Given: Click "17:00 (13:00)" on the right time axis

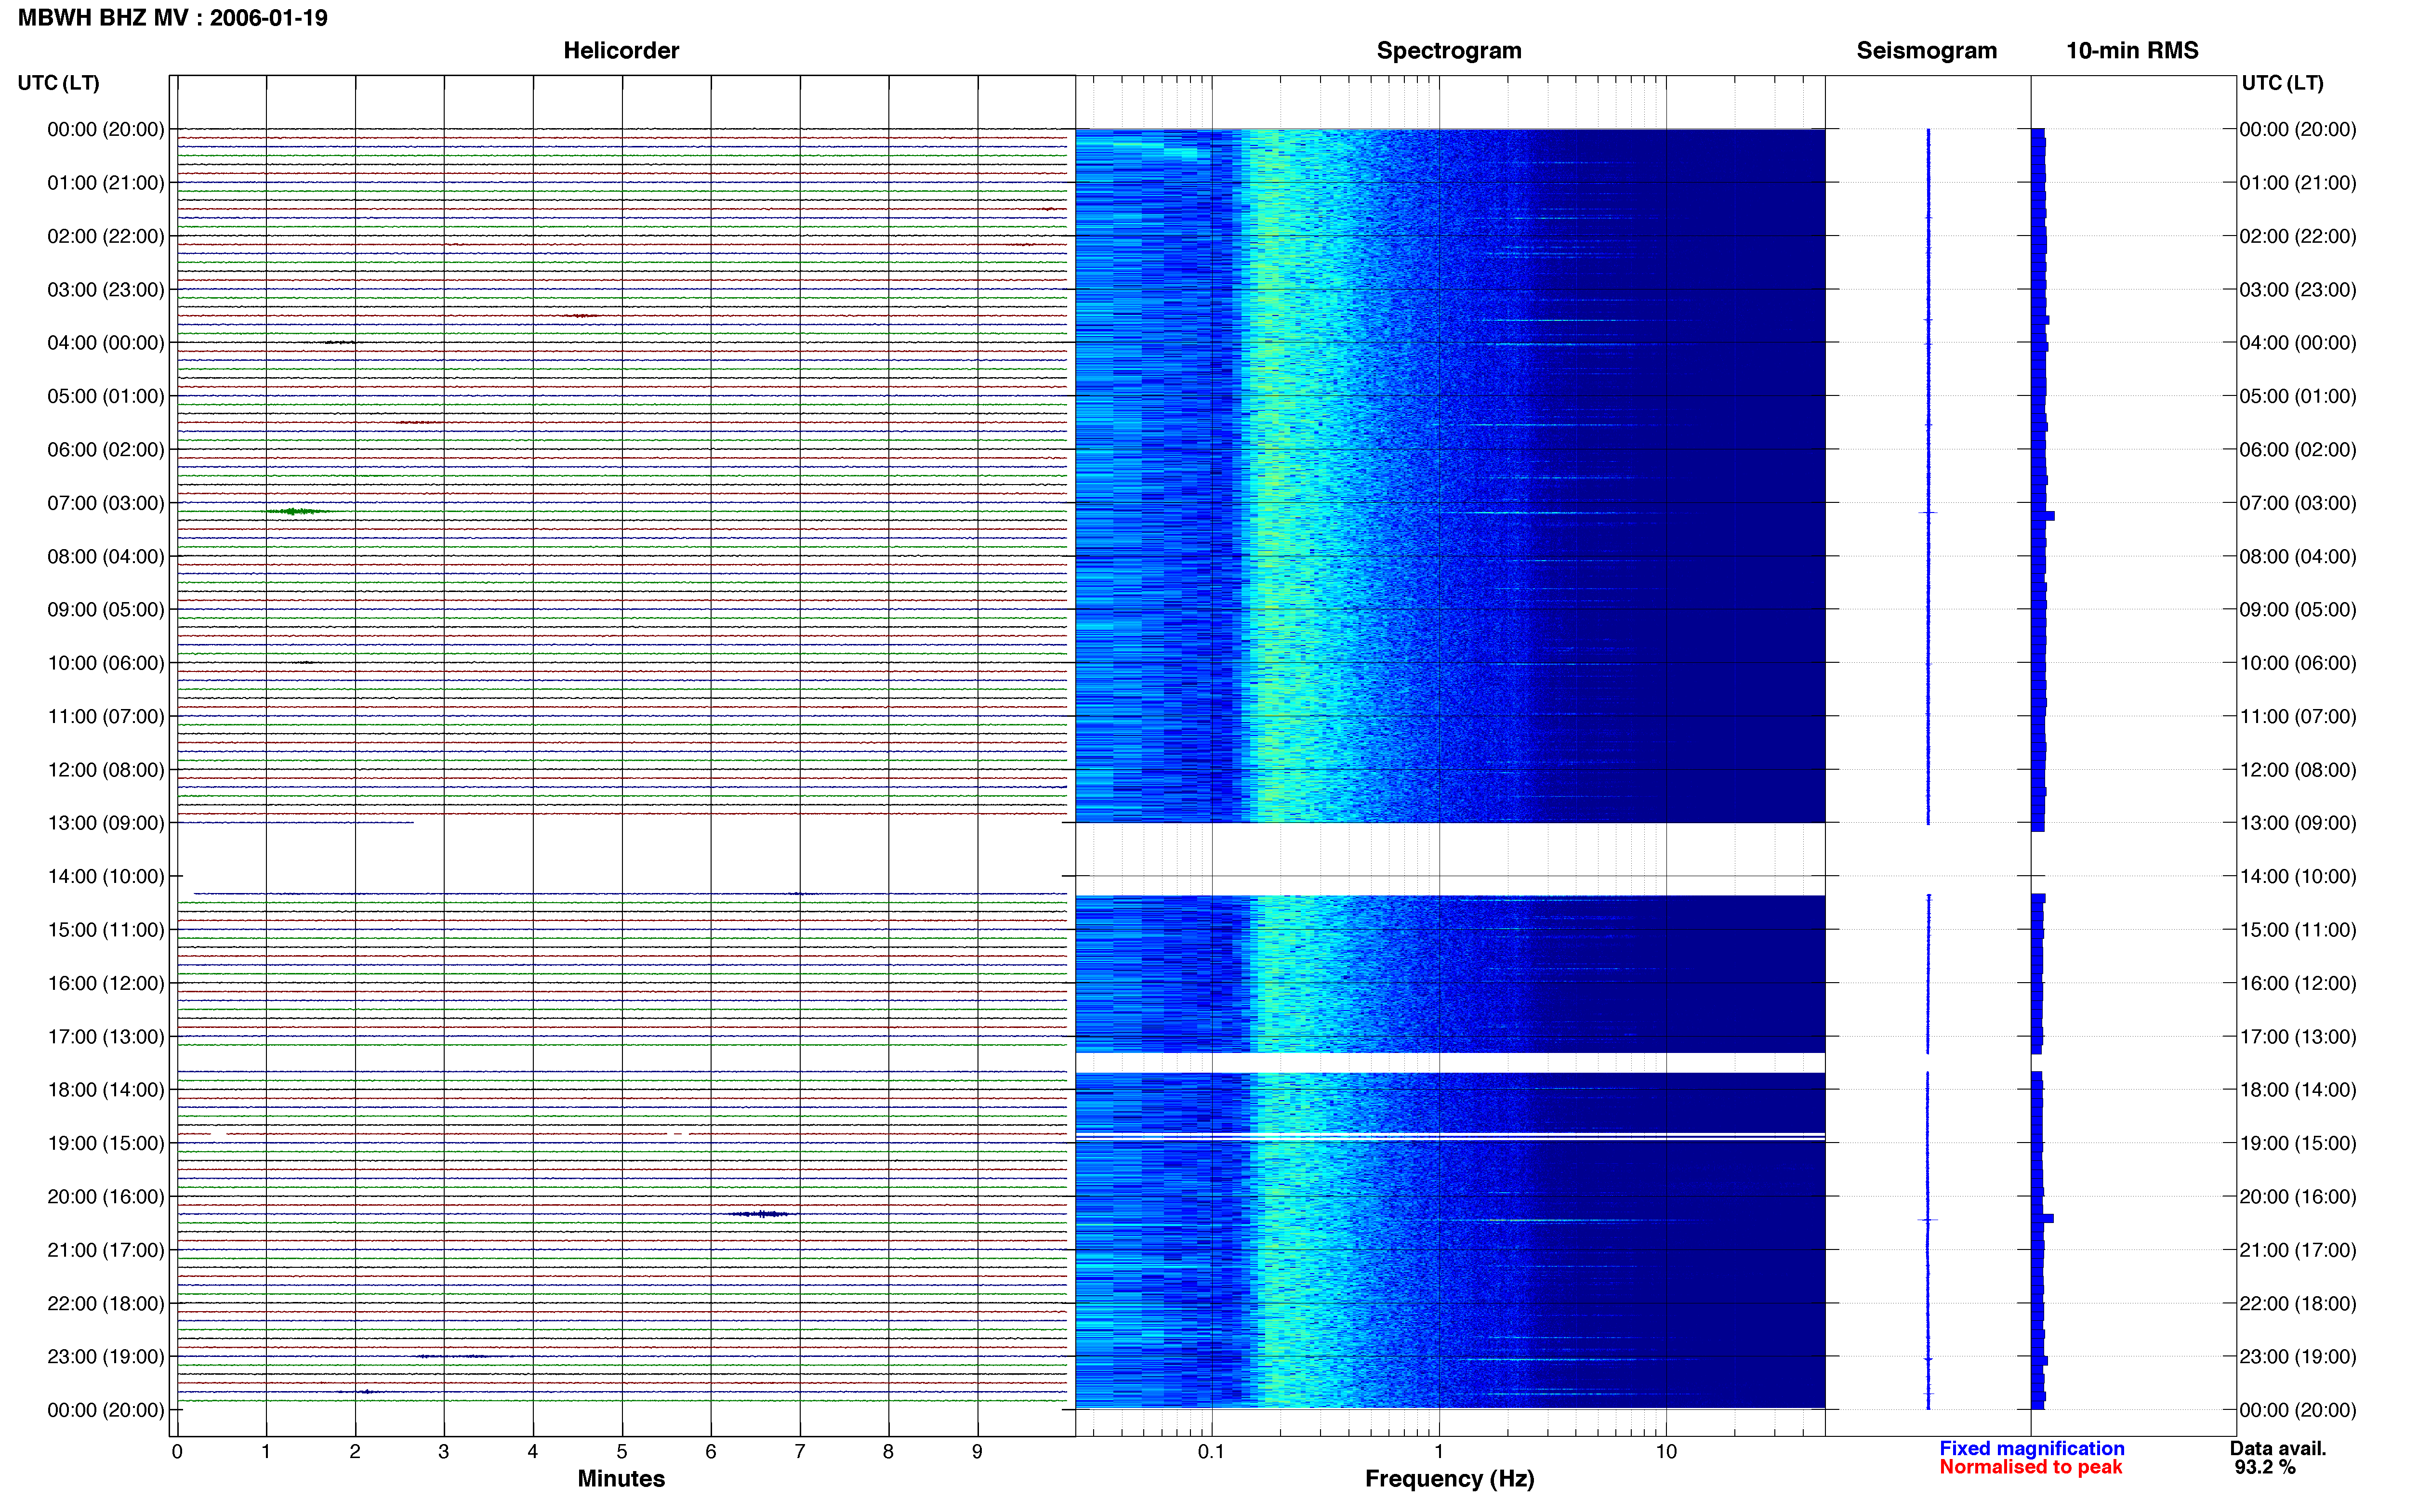Looking at the screenshot, I should click(x=2298, y=1037).
